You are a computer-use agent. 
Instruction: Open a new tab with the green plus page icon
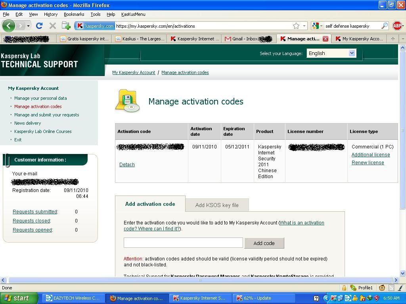66,26
